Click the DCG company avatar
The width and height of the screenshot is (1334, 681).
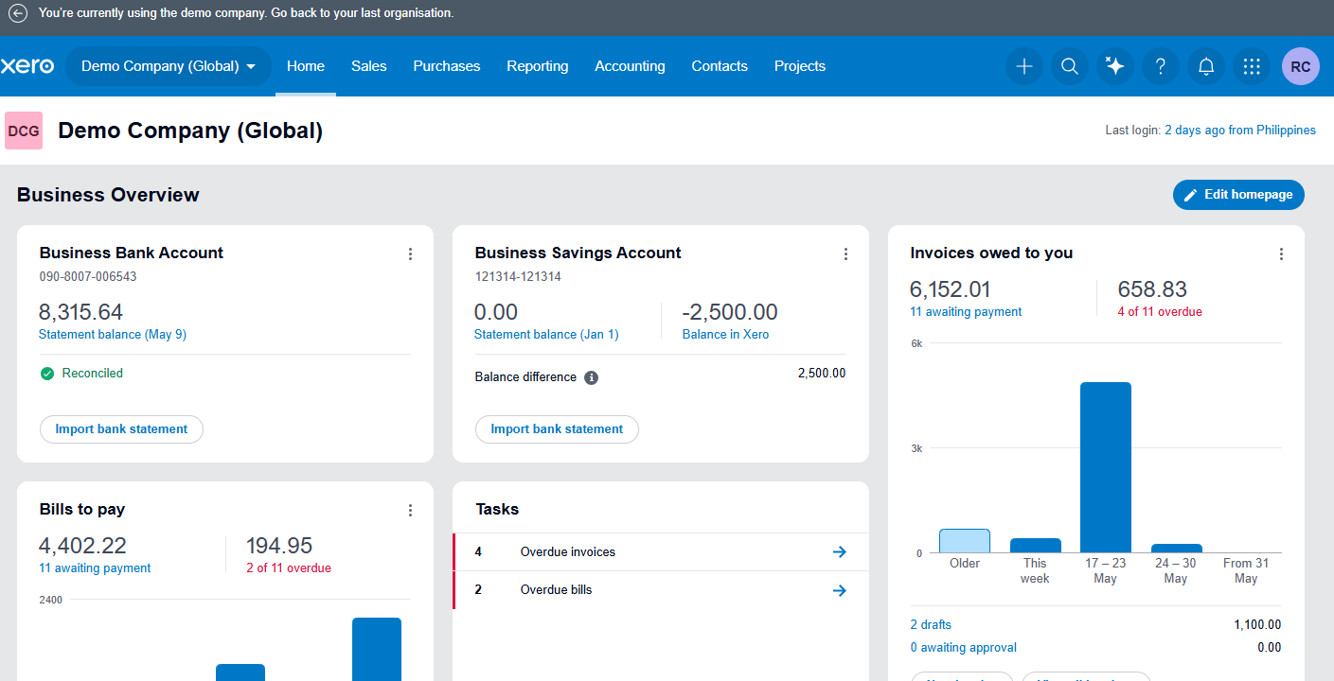pyautogui.click(x=24, y=131)
